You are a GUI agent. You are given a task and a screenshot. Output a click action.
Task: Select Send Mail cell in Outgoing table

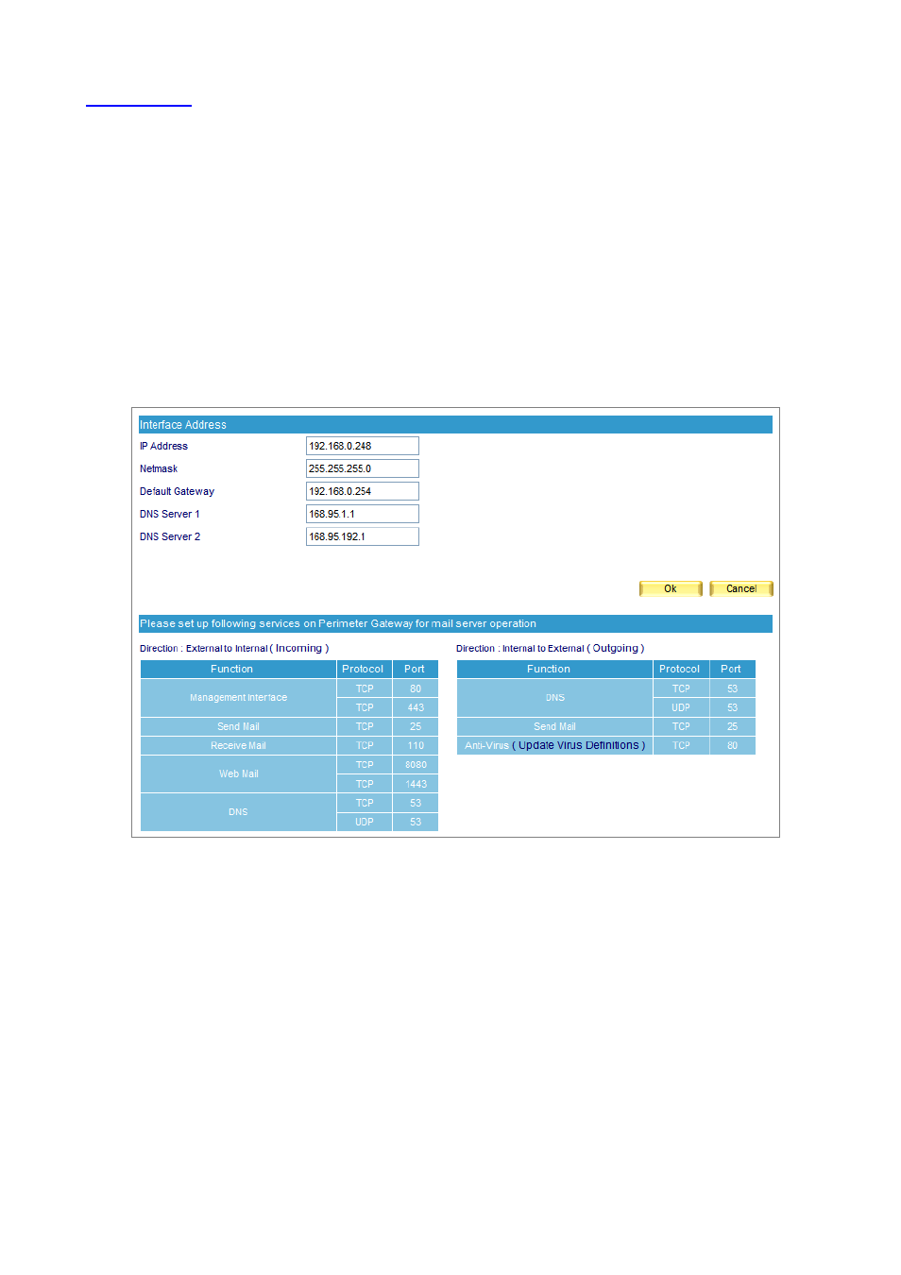click(554, 726)
